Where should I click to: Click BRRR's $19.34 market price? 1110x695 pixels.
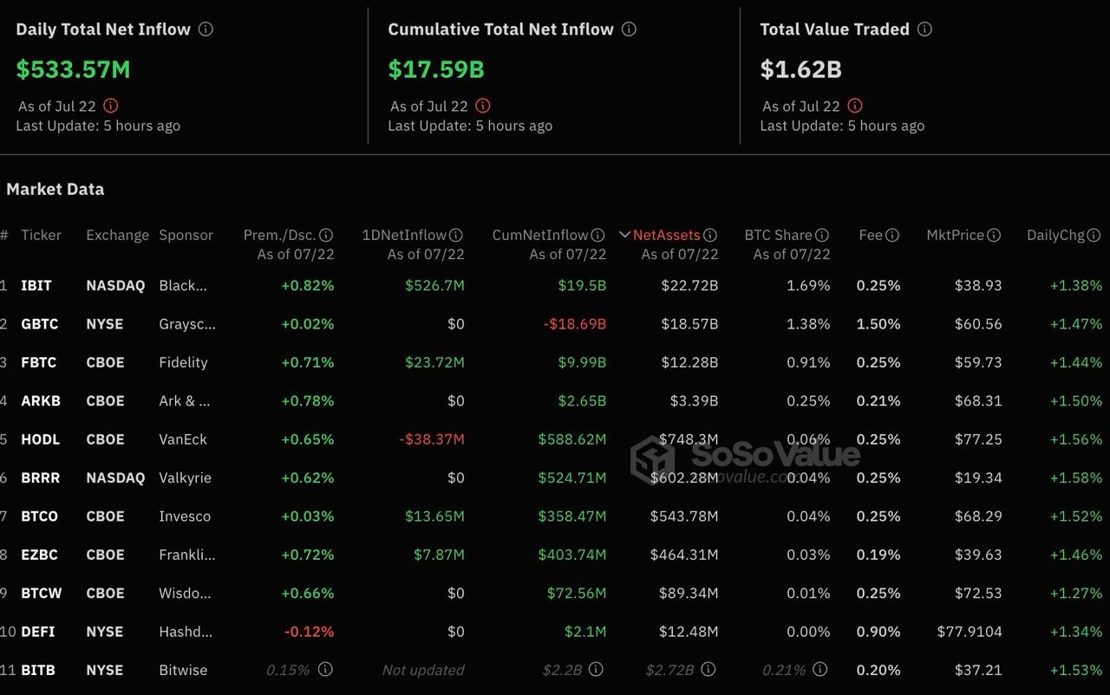[977, 477]
